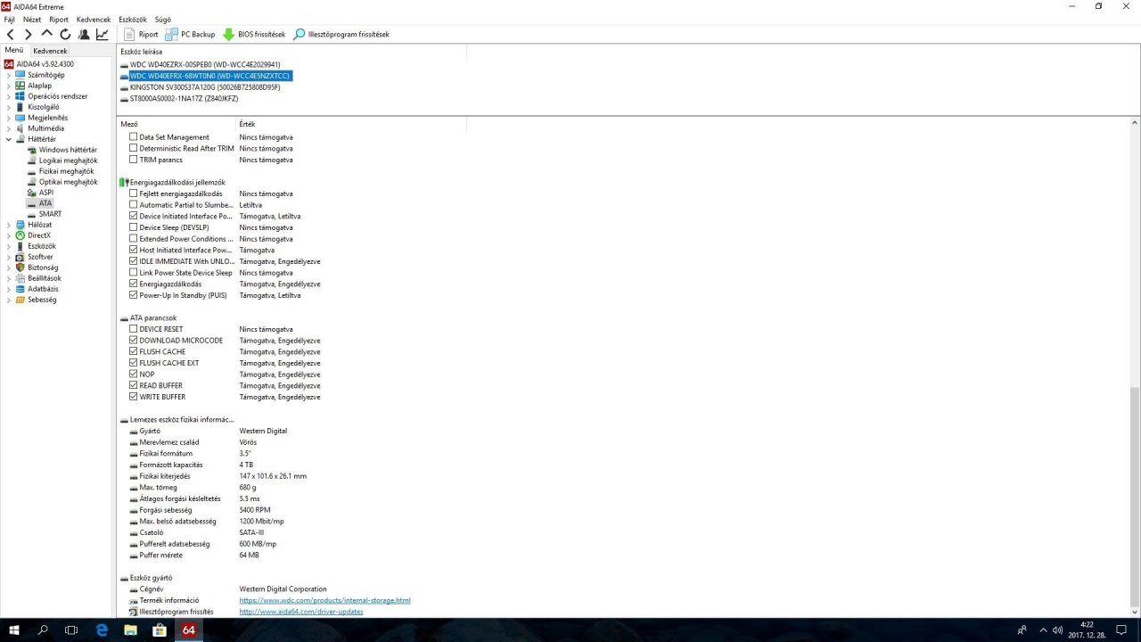Screen dimensions: 1141x642
Task: Toggle DEVICE RESET checkbox
Action: tap(134, 329)
